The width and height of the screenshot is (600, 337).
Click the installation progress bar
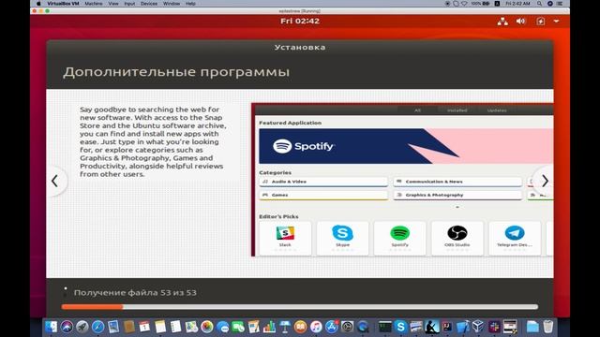pos(300,307)
